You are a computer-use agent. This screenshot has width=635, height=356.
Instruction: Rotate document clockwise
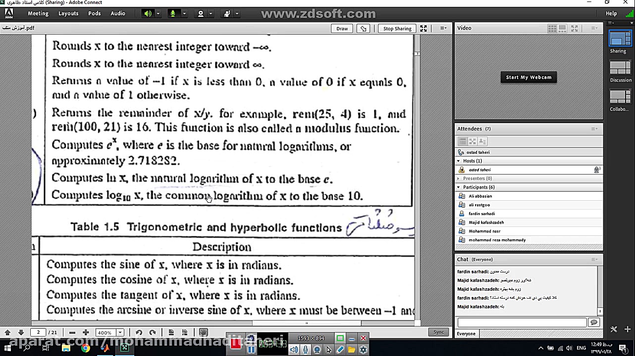click(x=153, y=332)
